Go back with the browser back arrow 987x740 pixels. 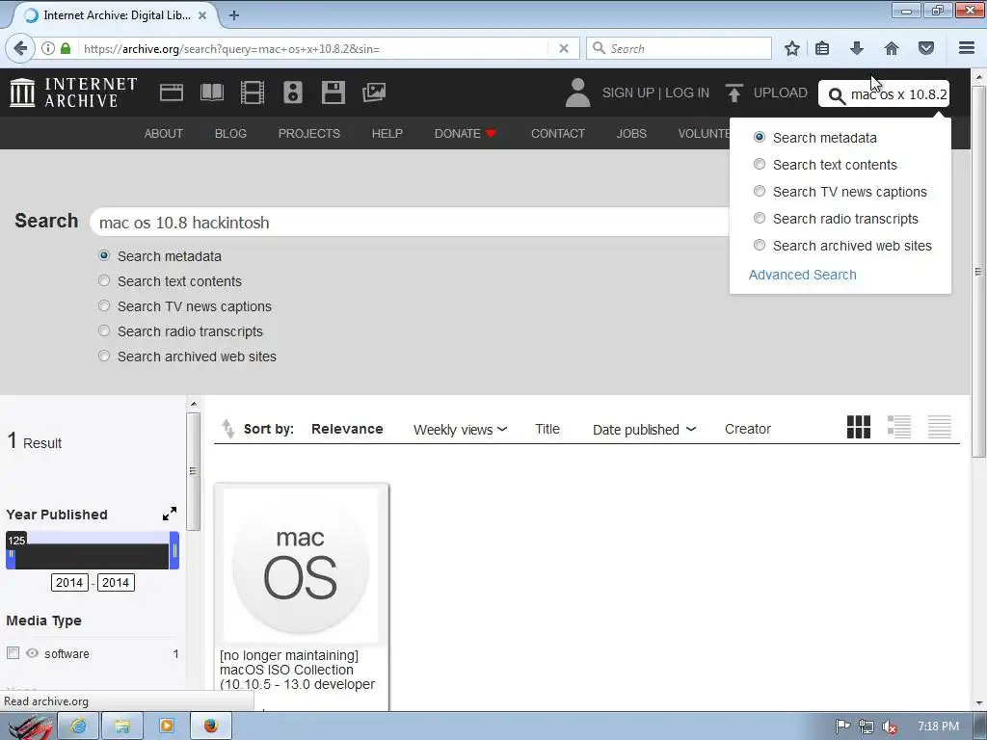(x=20, y=48)
